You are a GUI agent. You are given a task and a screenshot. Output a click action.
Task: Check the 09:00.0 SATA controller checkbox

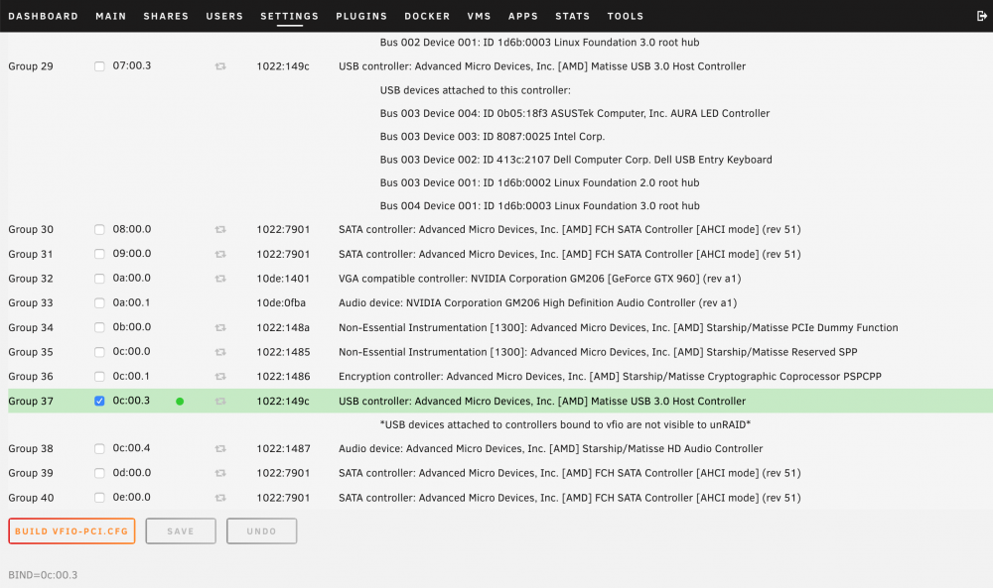click(x=99, y=254)
